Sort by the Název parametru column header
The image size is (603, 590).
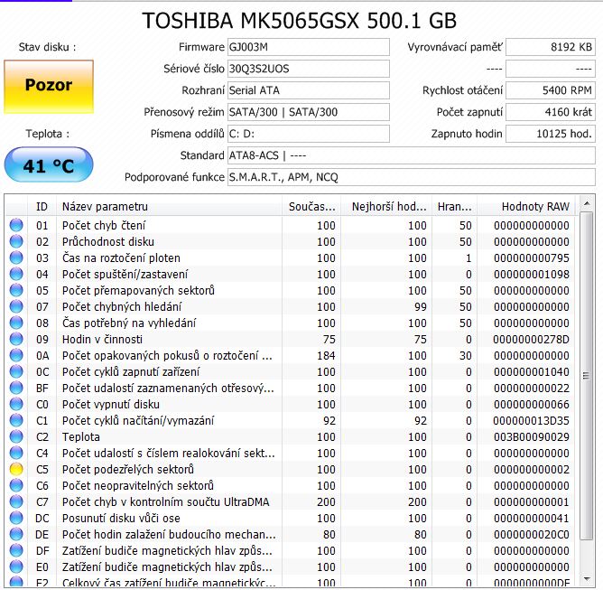[x=169, y=207]
